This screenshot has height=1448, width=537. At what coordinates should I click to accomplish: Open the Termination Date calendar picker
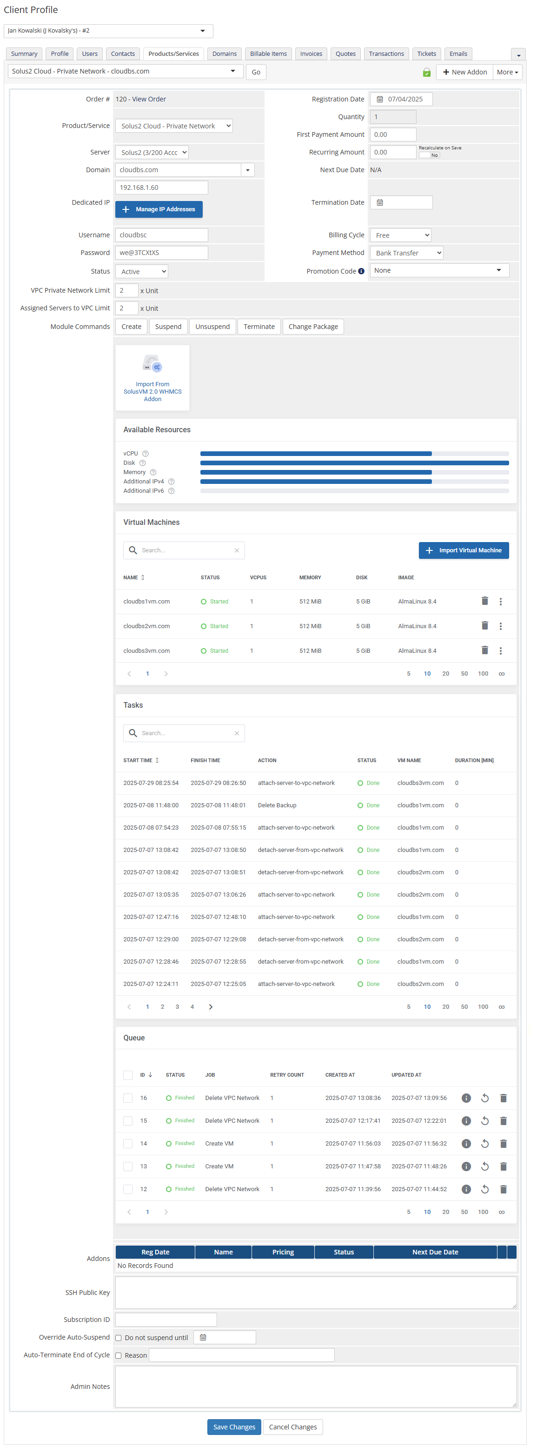point(380,202)
